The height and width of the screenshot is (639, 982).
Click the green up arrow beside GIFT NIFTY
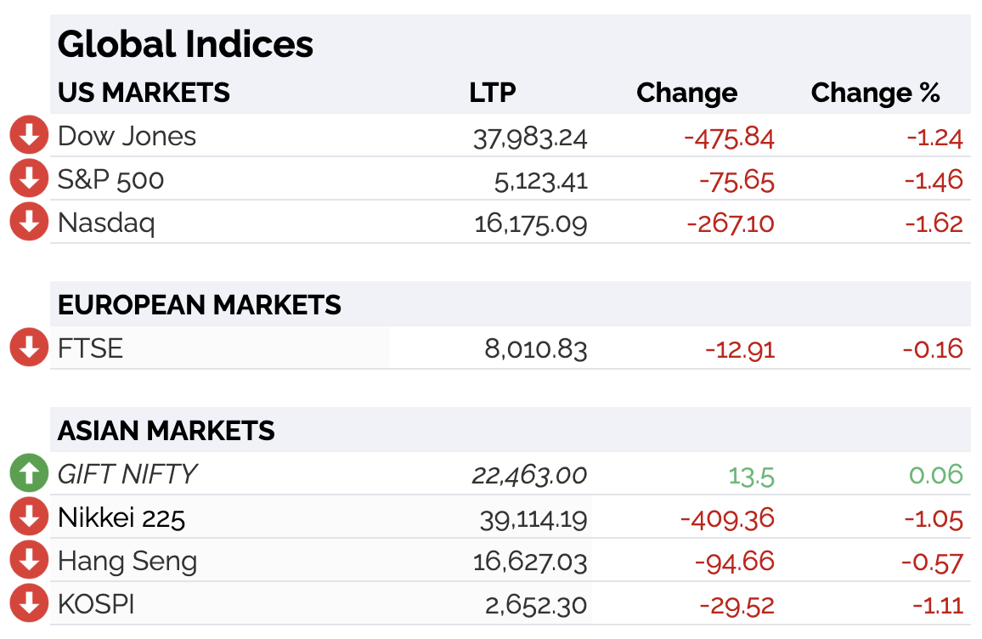pyautogui.click(x=29, y=472)
